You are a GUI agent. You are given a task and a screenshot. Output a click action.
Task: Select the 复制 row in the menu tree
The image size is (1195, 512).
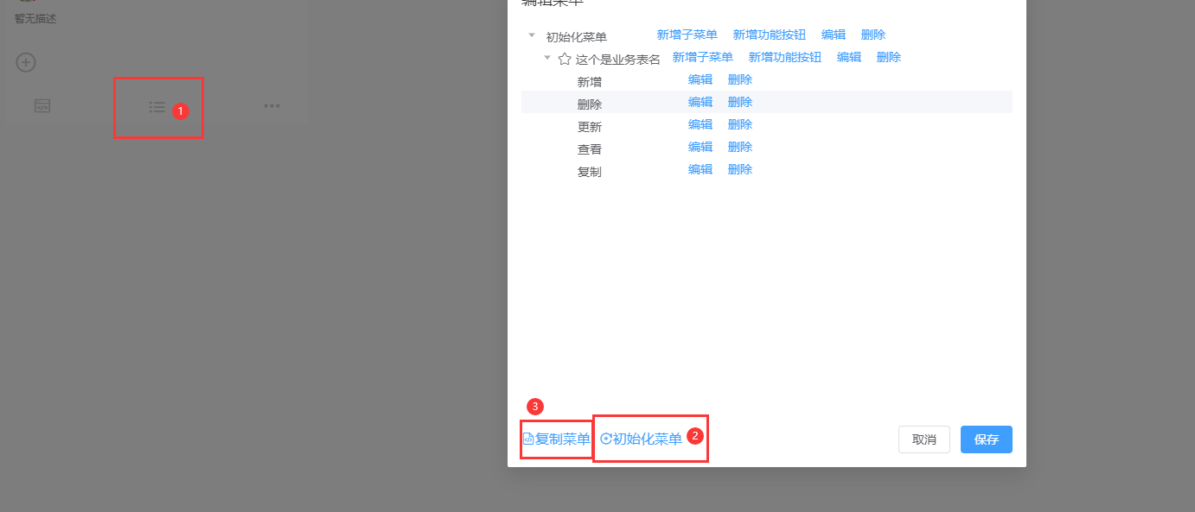coord(590,172)
